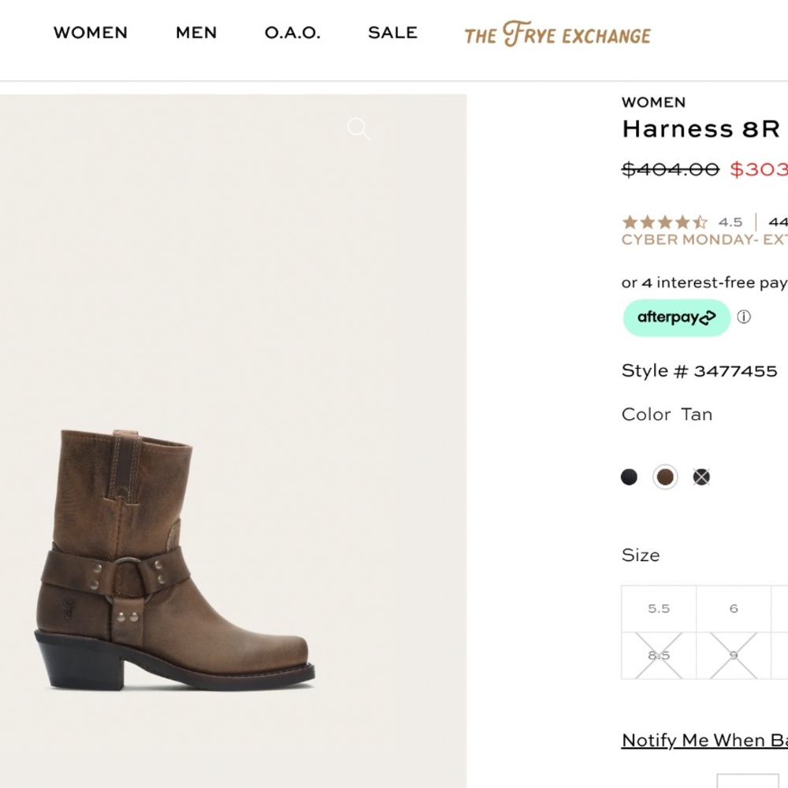Click the $404.00 original price
The width and height of the screenshot is (788, 788).
point(671,169)
